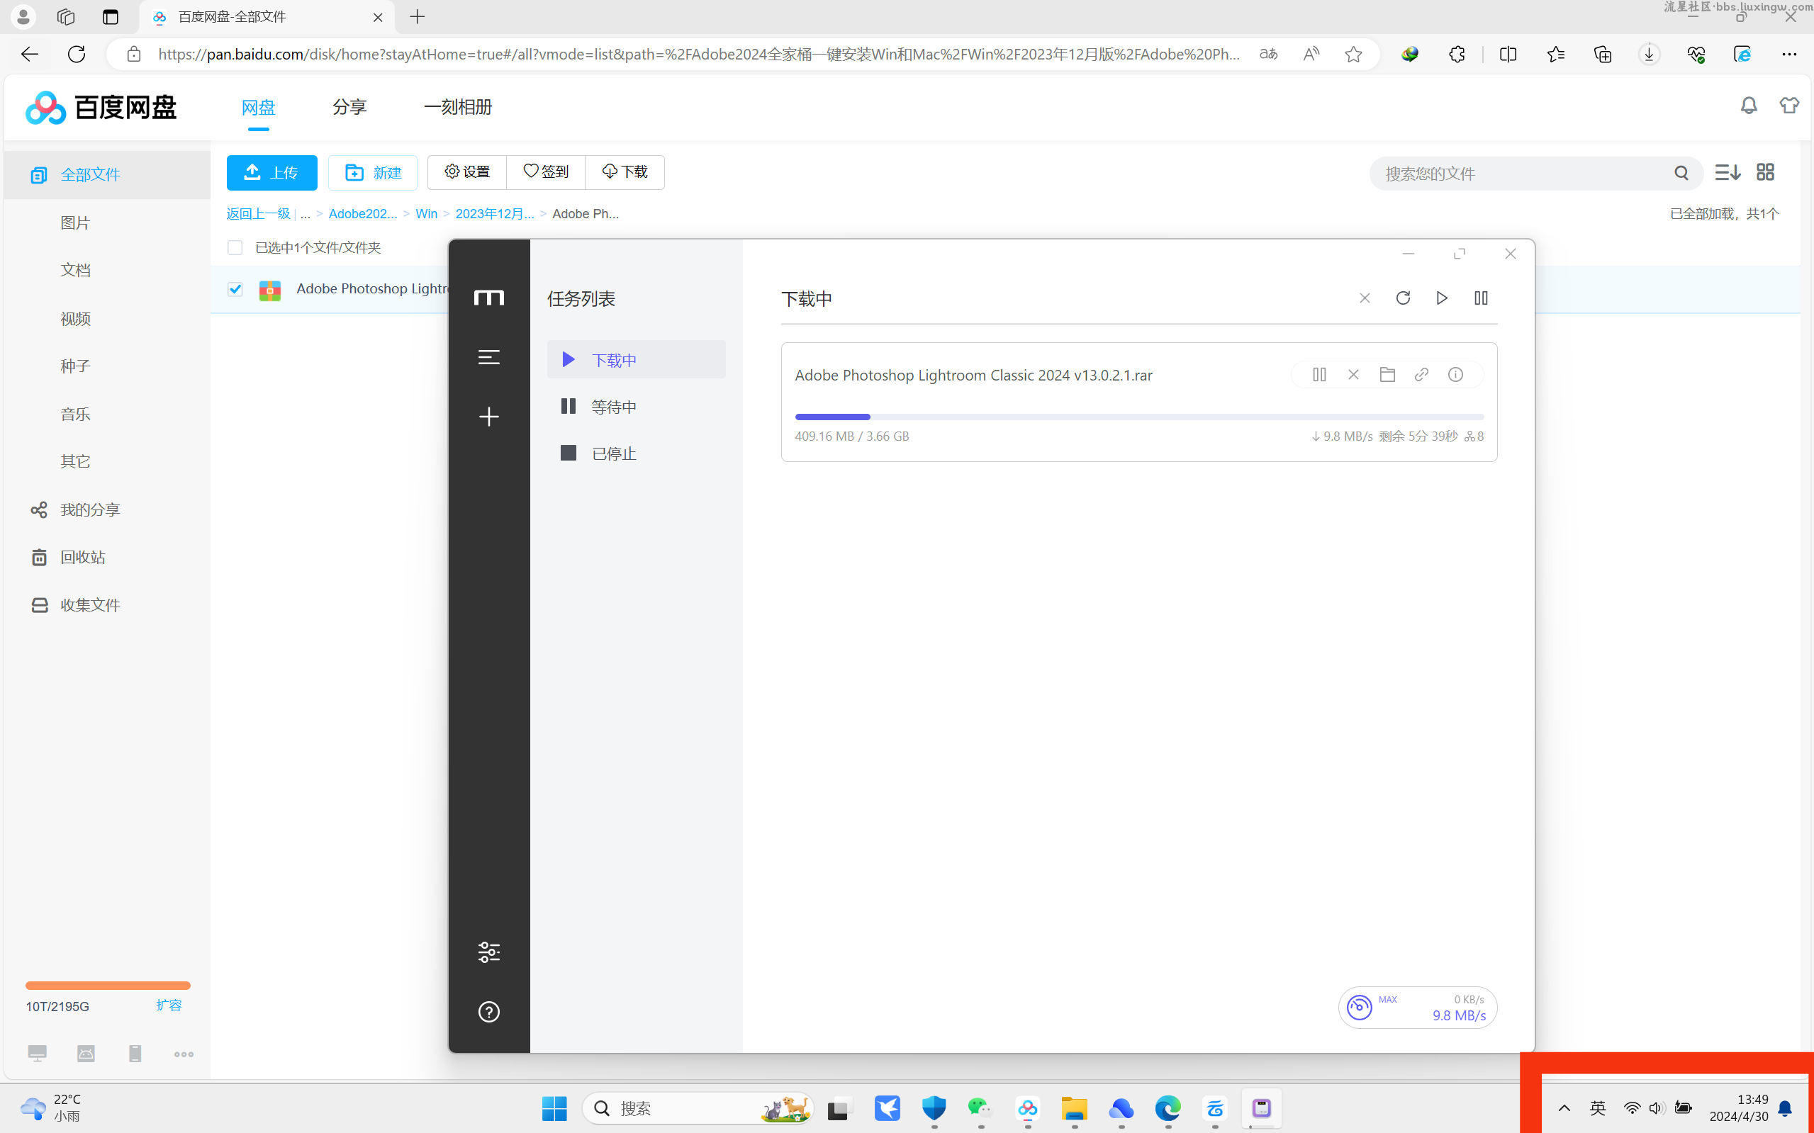
Task: Open the download manager preferences sliders icon
Action: (488, 952)
